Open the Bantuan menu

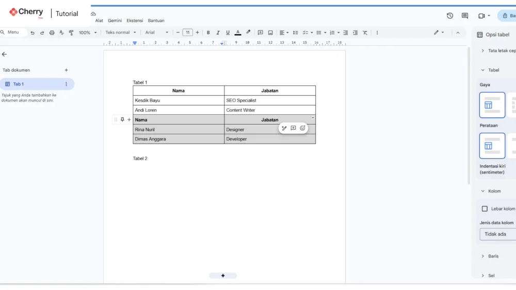coord(156,21)
